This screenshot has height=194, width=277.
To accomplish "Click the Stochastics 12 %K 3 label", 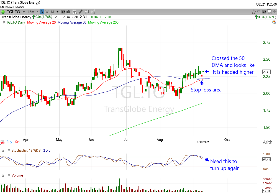I will pos(26,150).
